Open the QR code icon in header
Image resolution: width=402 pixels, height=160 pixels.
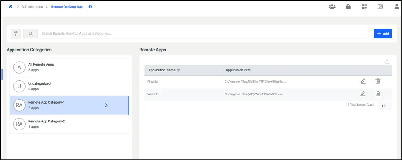(x=364, y=7)
